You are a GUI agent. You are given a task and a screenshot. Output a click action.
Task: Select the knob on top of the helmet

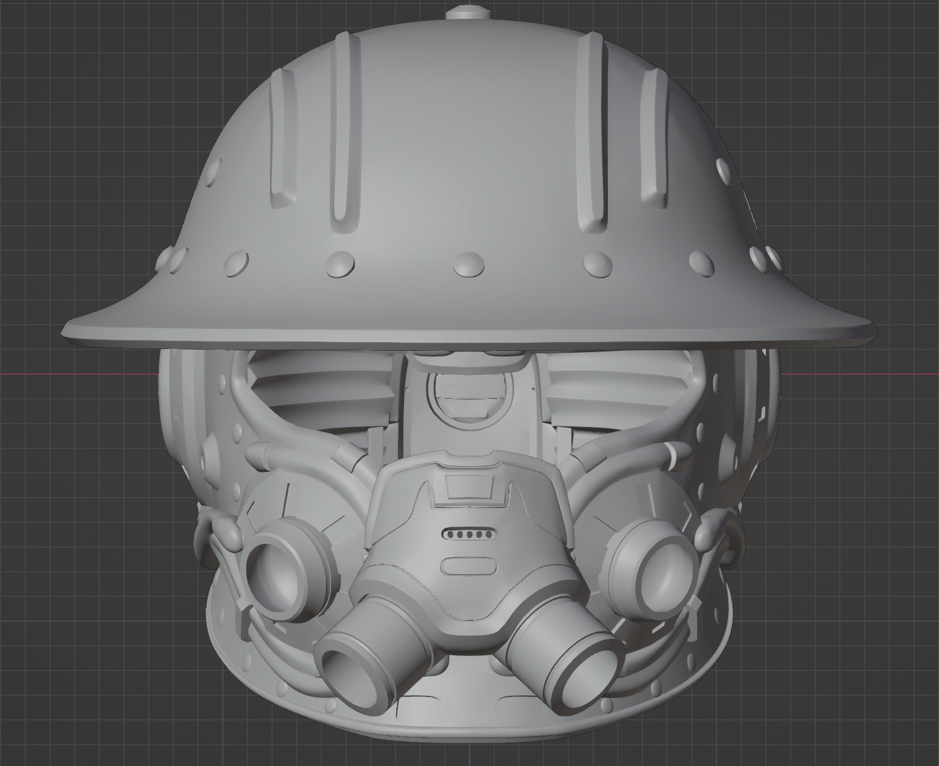pyautogui.click(x=469, y=13)
